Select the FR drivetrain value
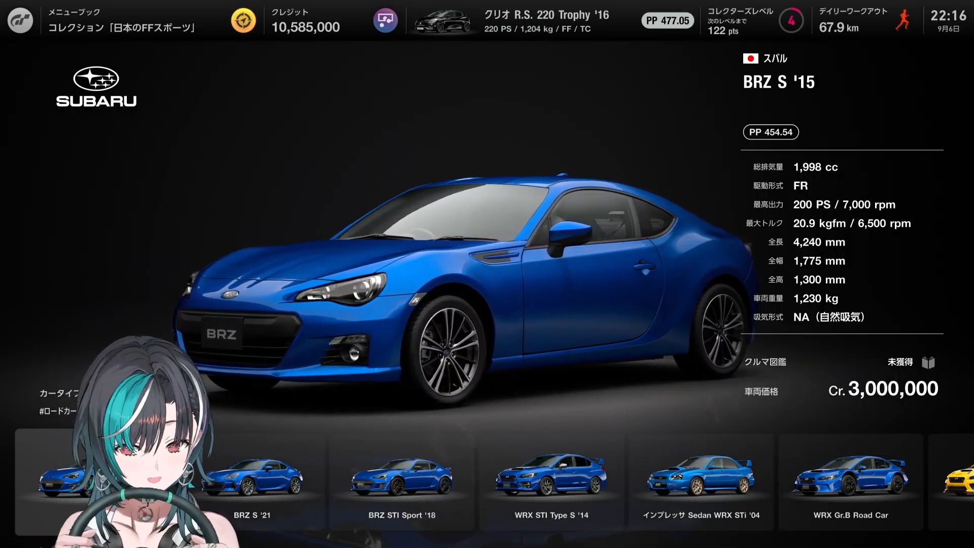 click(801, 186)
